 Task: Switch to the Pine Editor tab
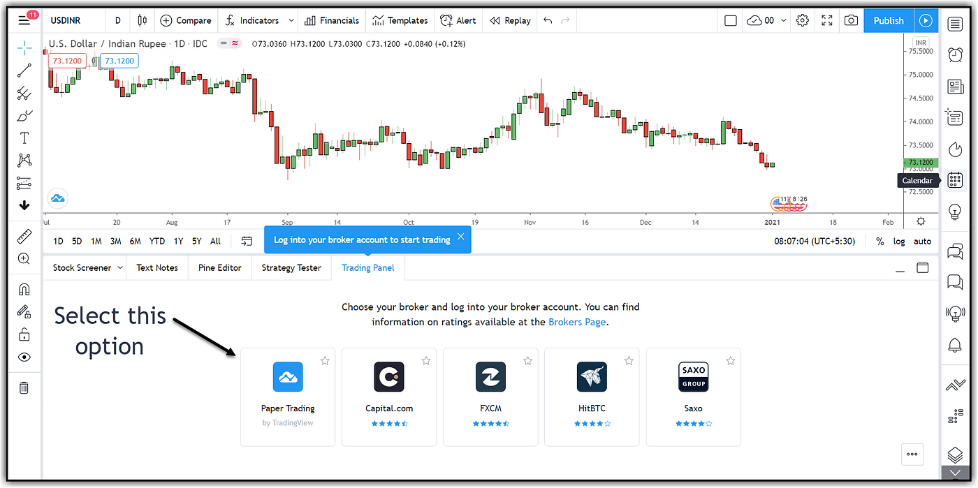(220, 267)
